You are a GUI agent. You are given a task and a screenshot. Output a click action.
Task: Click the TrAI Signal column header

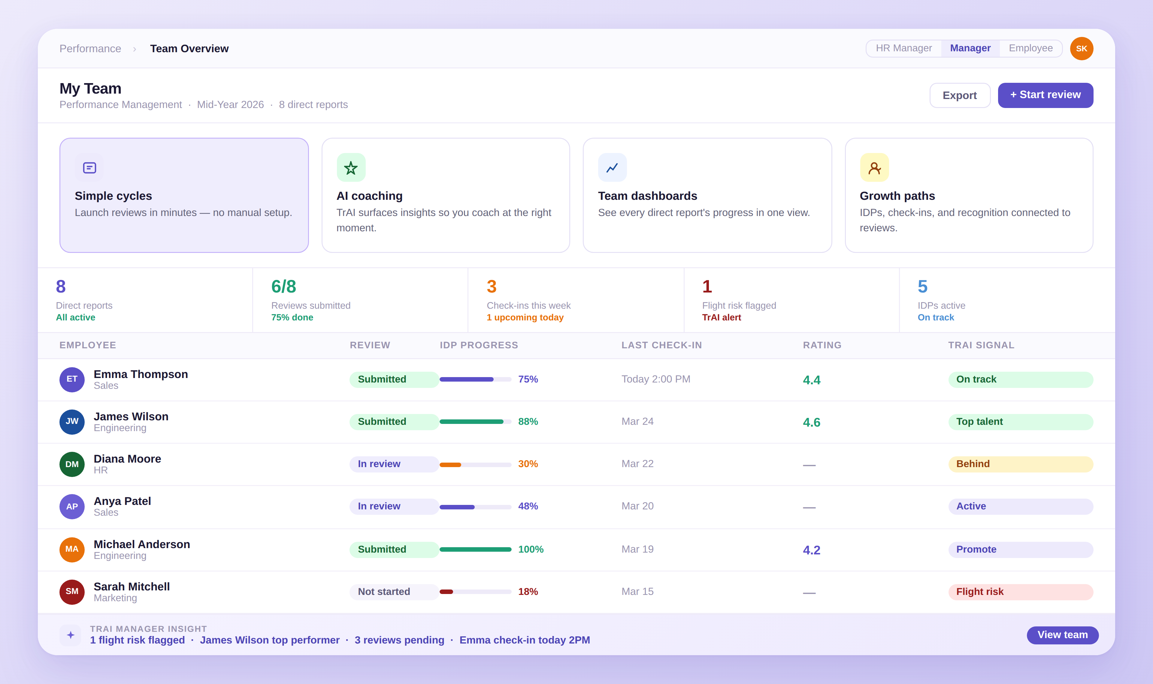click(981, 345)
